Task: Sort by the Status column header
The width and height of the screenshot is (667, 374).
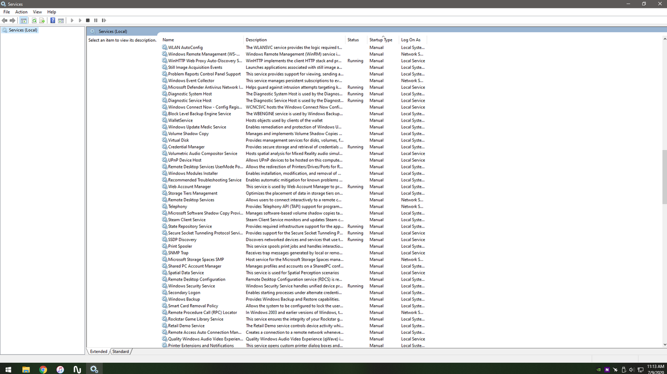Action: click(357, 40)
